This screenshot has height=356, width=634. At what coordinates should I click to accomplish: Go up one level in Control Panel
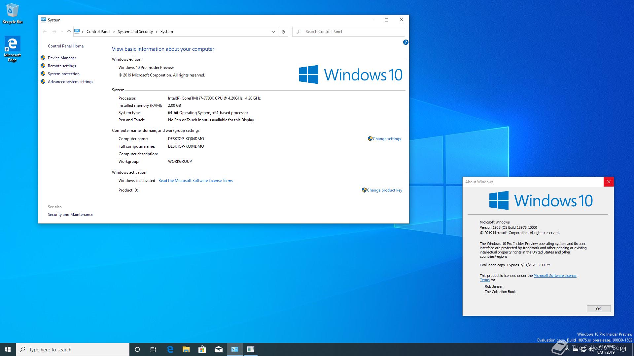(69, 32)
